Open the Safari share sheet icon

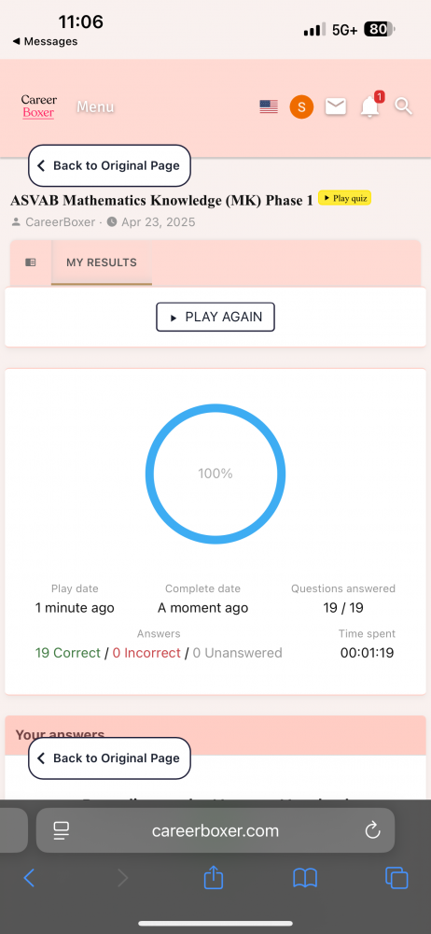tap(213, 877)
